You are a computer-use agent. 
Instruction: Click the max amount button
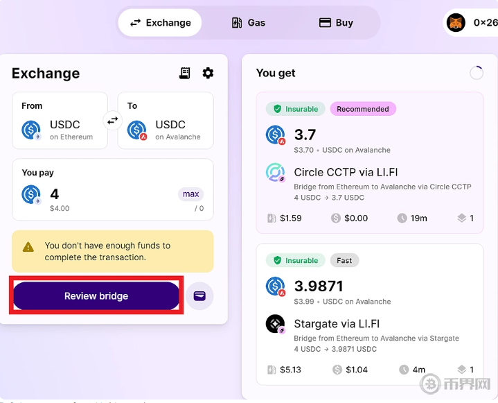[191, 194]
